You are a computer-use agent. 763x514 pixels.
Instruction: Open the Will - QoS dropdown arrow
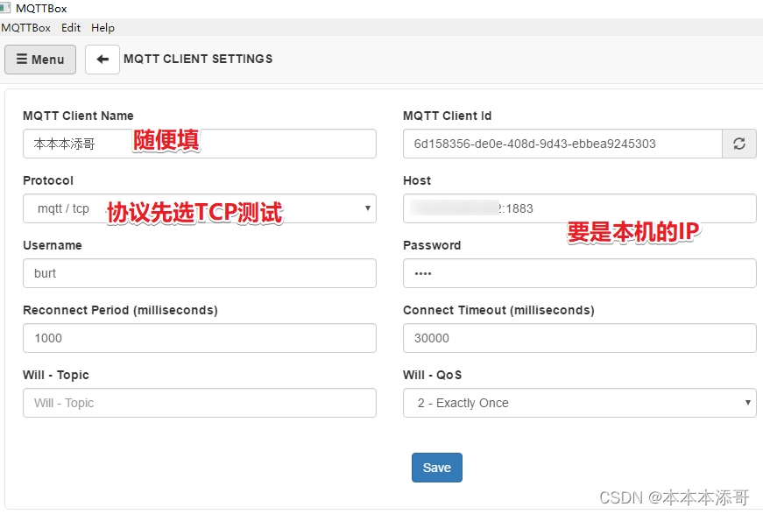click(745, 403)
